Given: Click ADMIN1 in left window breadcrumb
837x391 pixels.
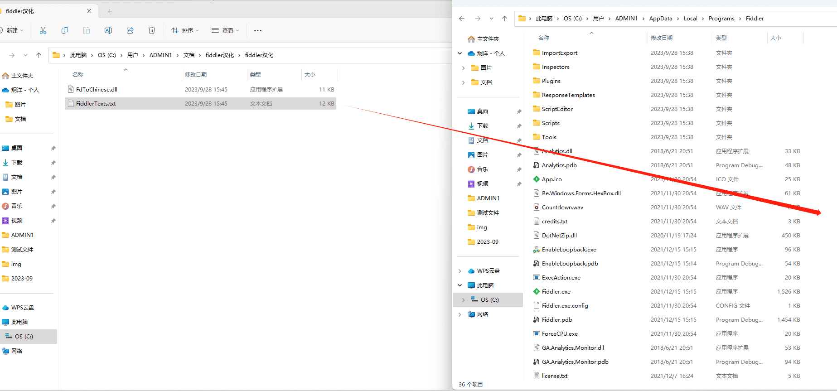Looking at the screenshot, I should click(x=161, y=55).
